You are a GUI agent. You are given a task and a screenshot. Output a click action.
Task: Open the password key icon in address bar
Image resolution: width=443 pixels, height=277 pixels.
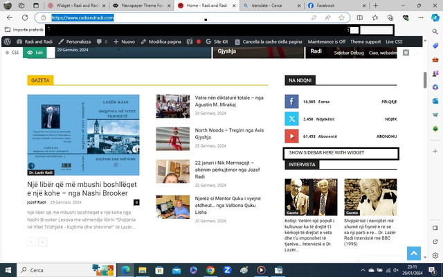(x=314, y=17)
